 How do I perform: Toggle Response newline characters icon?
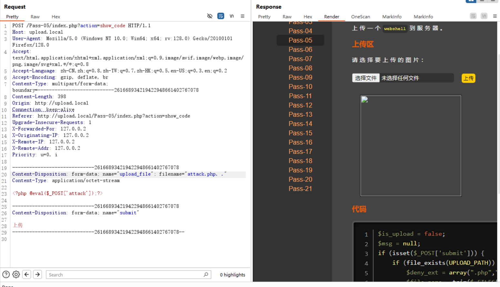484,16
